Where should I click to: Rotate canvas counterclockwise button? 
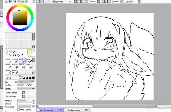coord(102,2)
